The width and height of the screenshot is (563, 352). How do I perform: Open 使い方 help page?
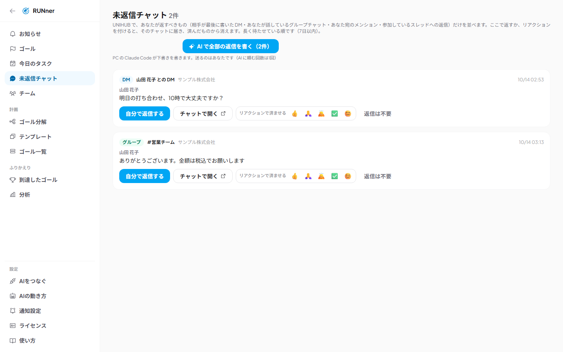click(50, 340)
